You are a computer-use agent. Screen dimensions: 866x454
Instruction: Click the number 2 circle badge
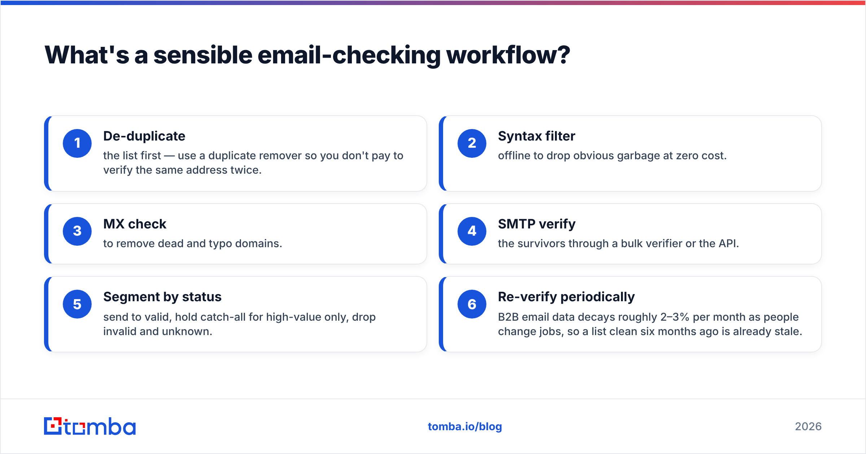472,143
